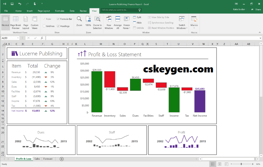Click the Share button

pyautogui.click(x=256, y=10)
